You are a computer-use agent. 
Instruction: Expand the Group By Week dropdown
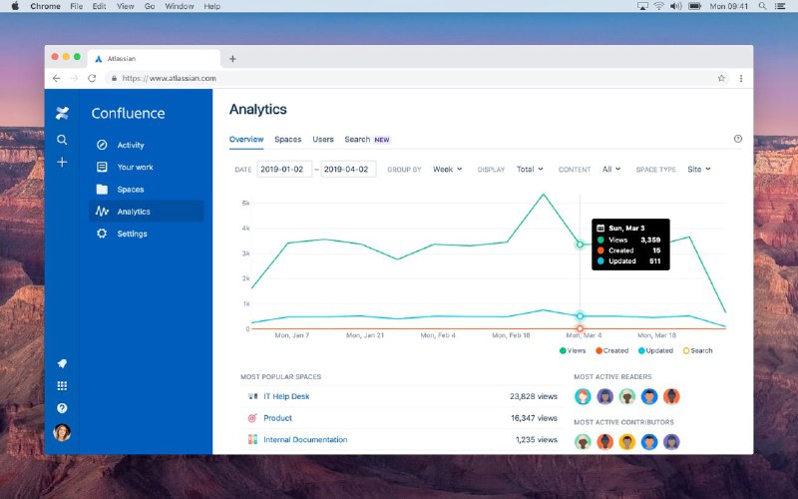coord(447,169)
